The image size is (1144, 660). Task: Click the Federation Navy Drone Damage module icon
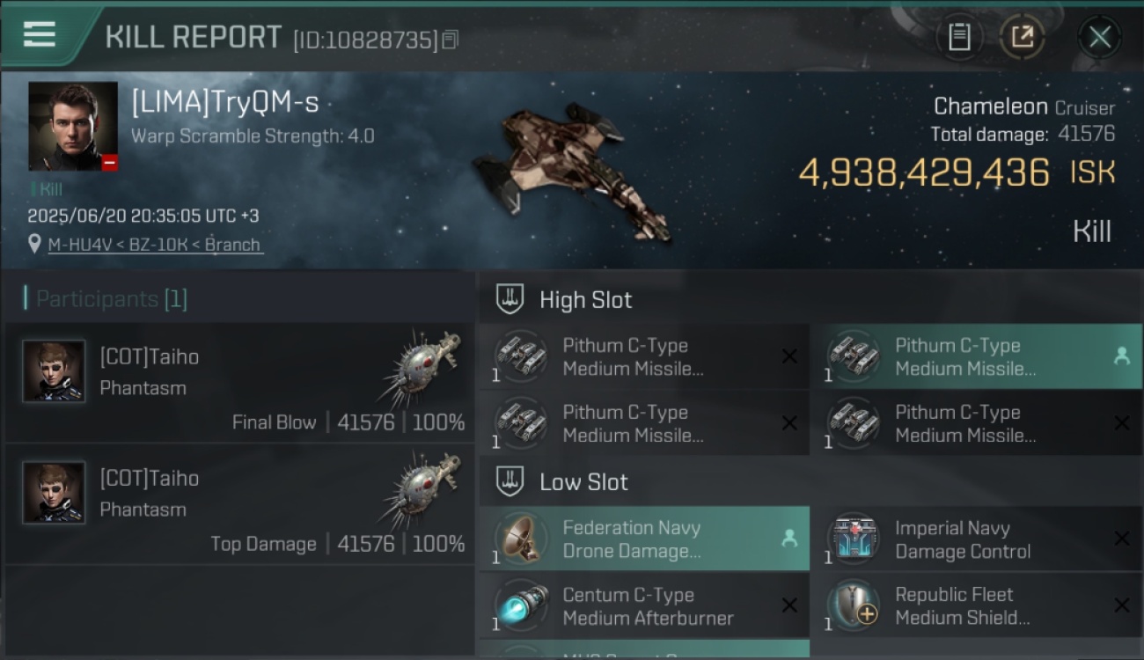[521, 539]
